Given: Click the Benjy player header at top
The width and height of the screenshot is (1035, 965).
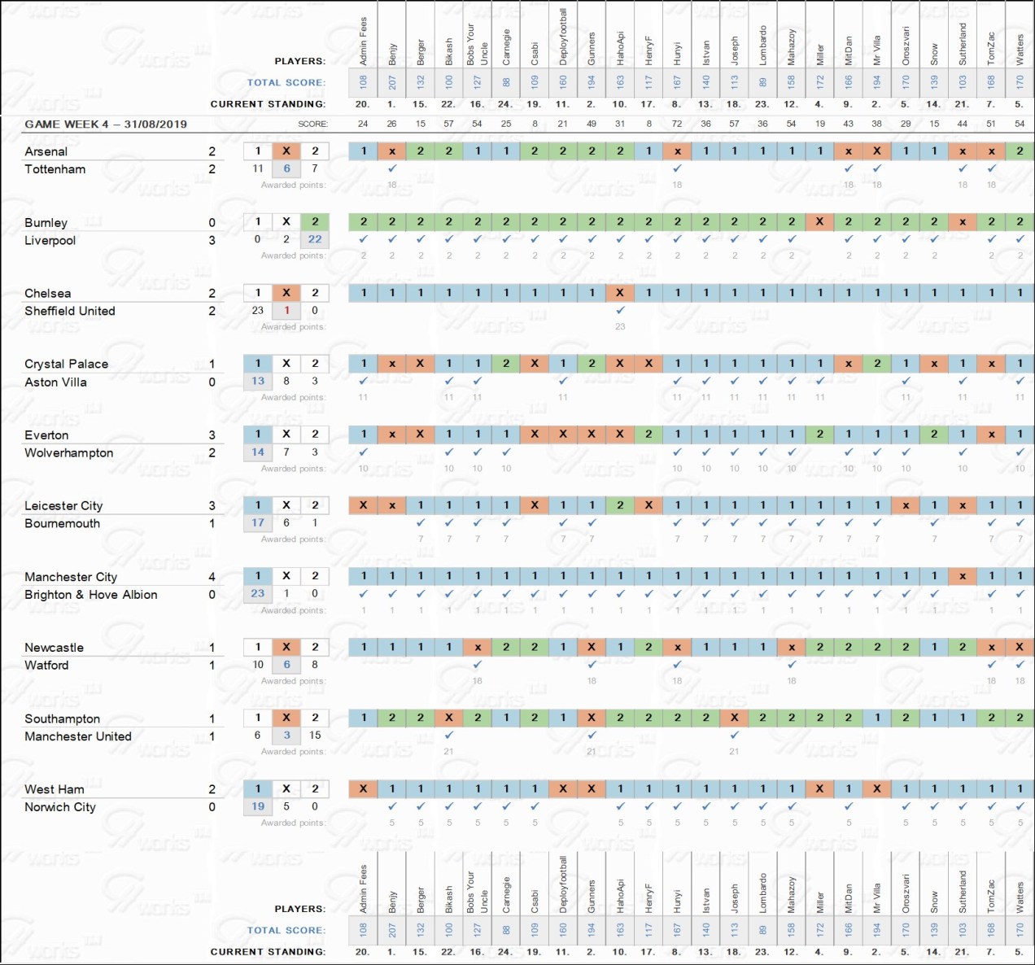Looking at the screenshot, I should (392, 54).
